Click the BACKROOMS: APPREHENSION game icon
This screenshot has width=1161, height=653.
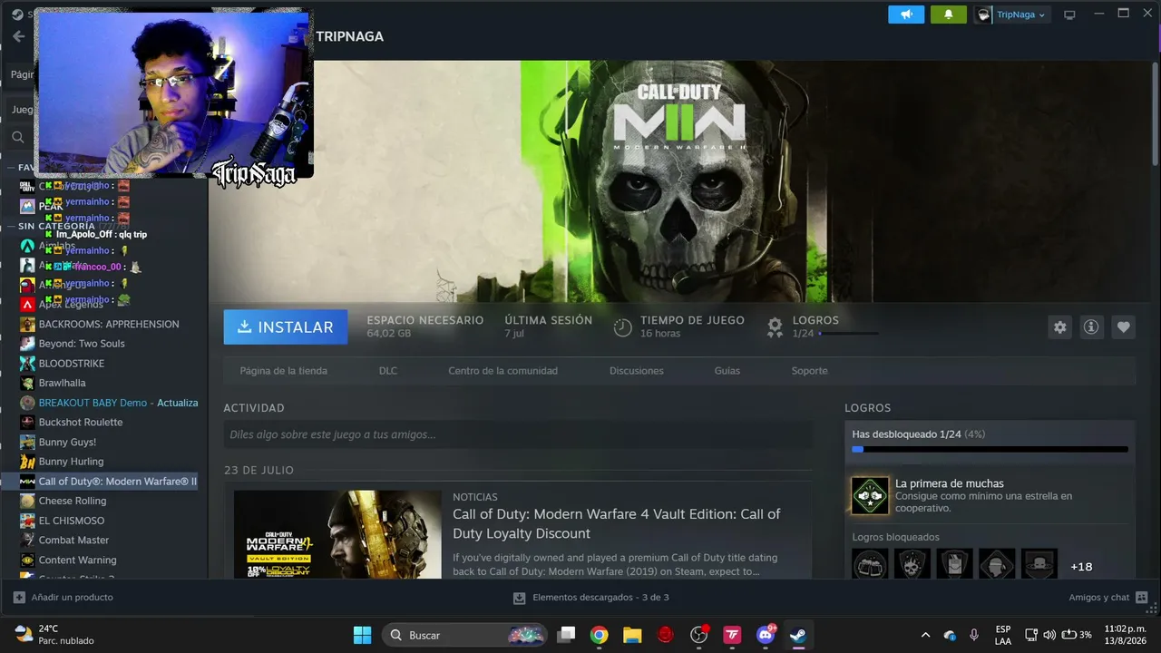click(x=28, y=324)
